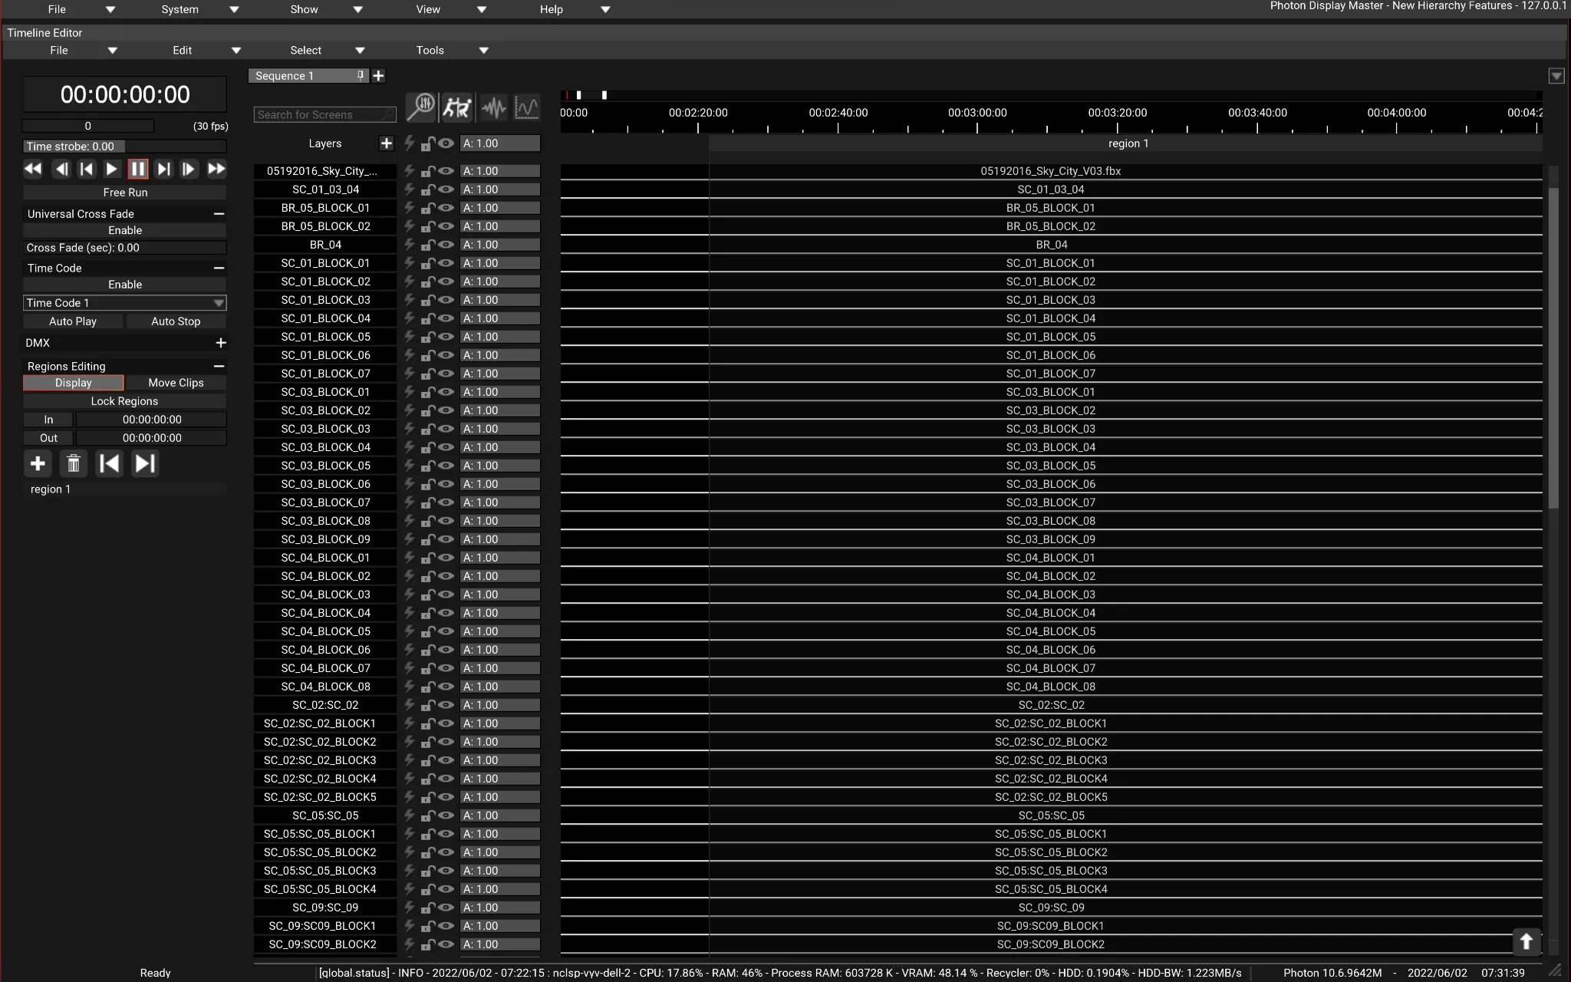This screenshot has width=1571, height=982.
Task: Click the two-figures collaboration icon
Action: 456,107
